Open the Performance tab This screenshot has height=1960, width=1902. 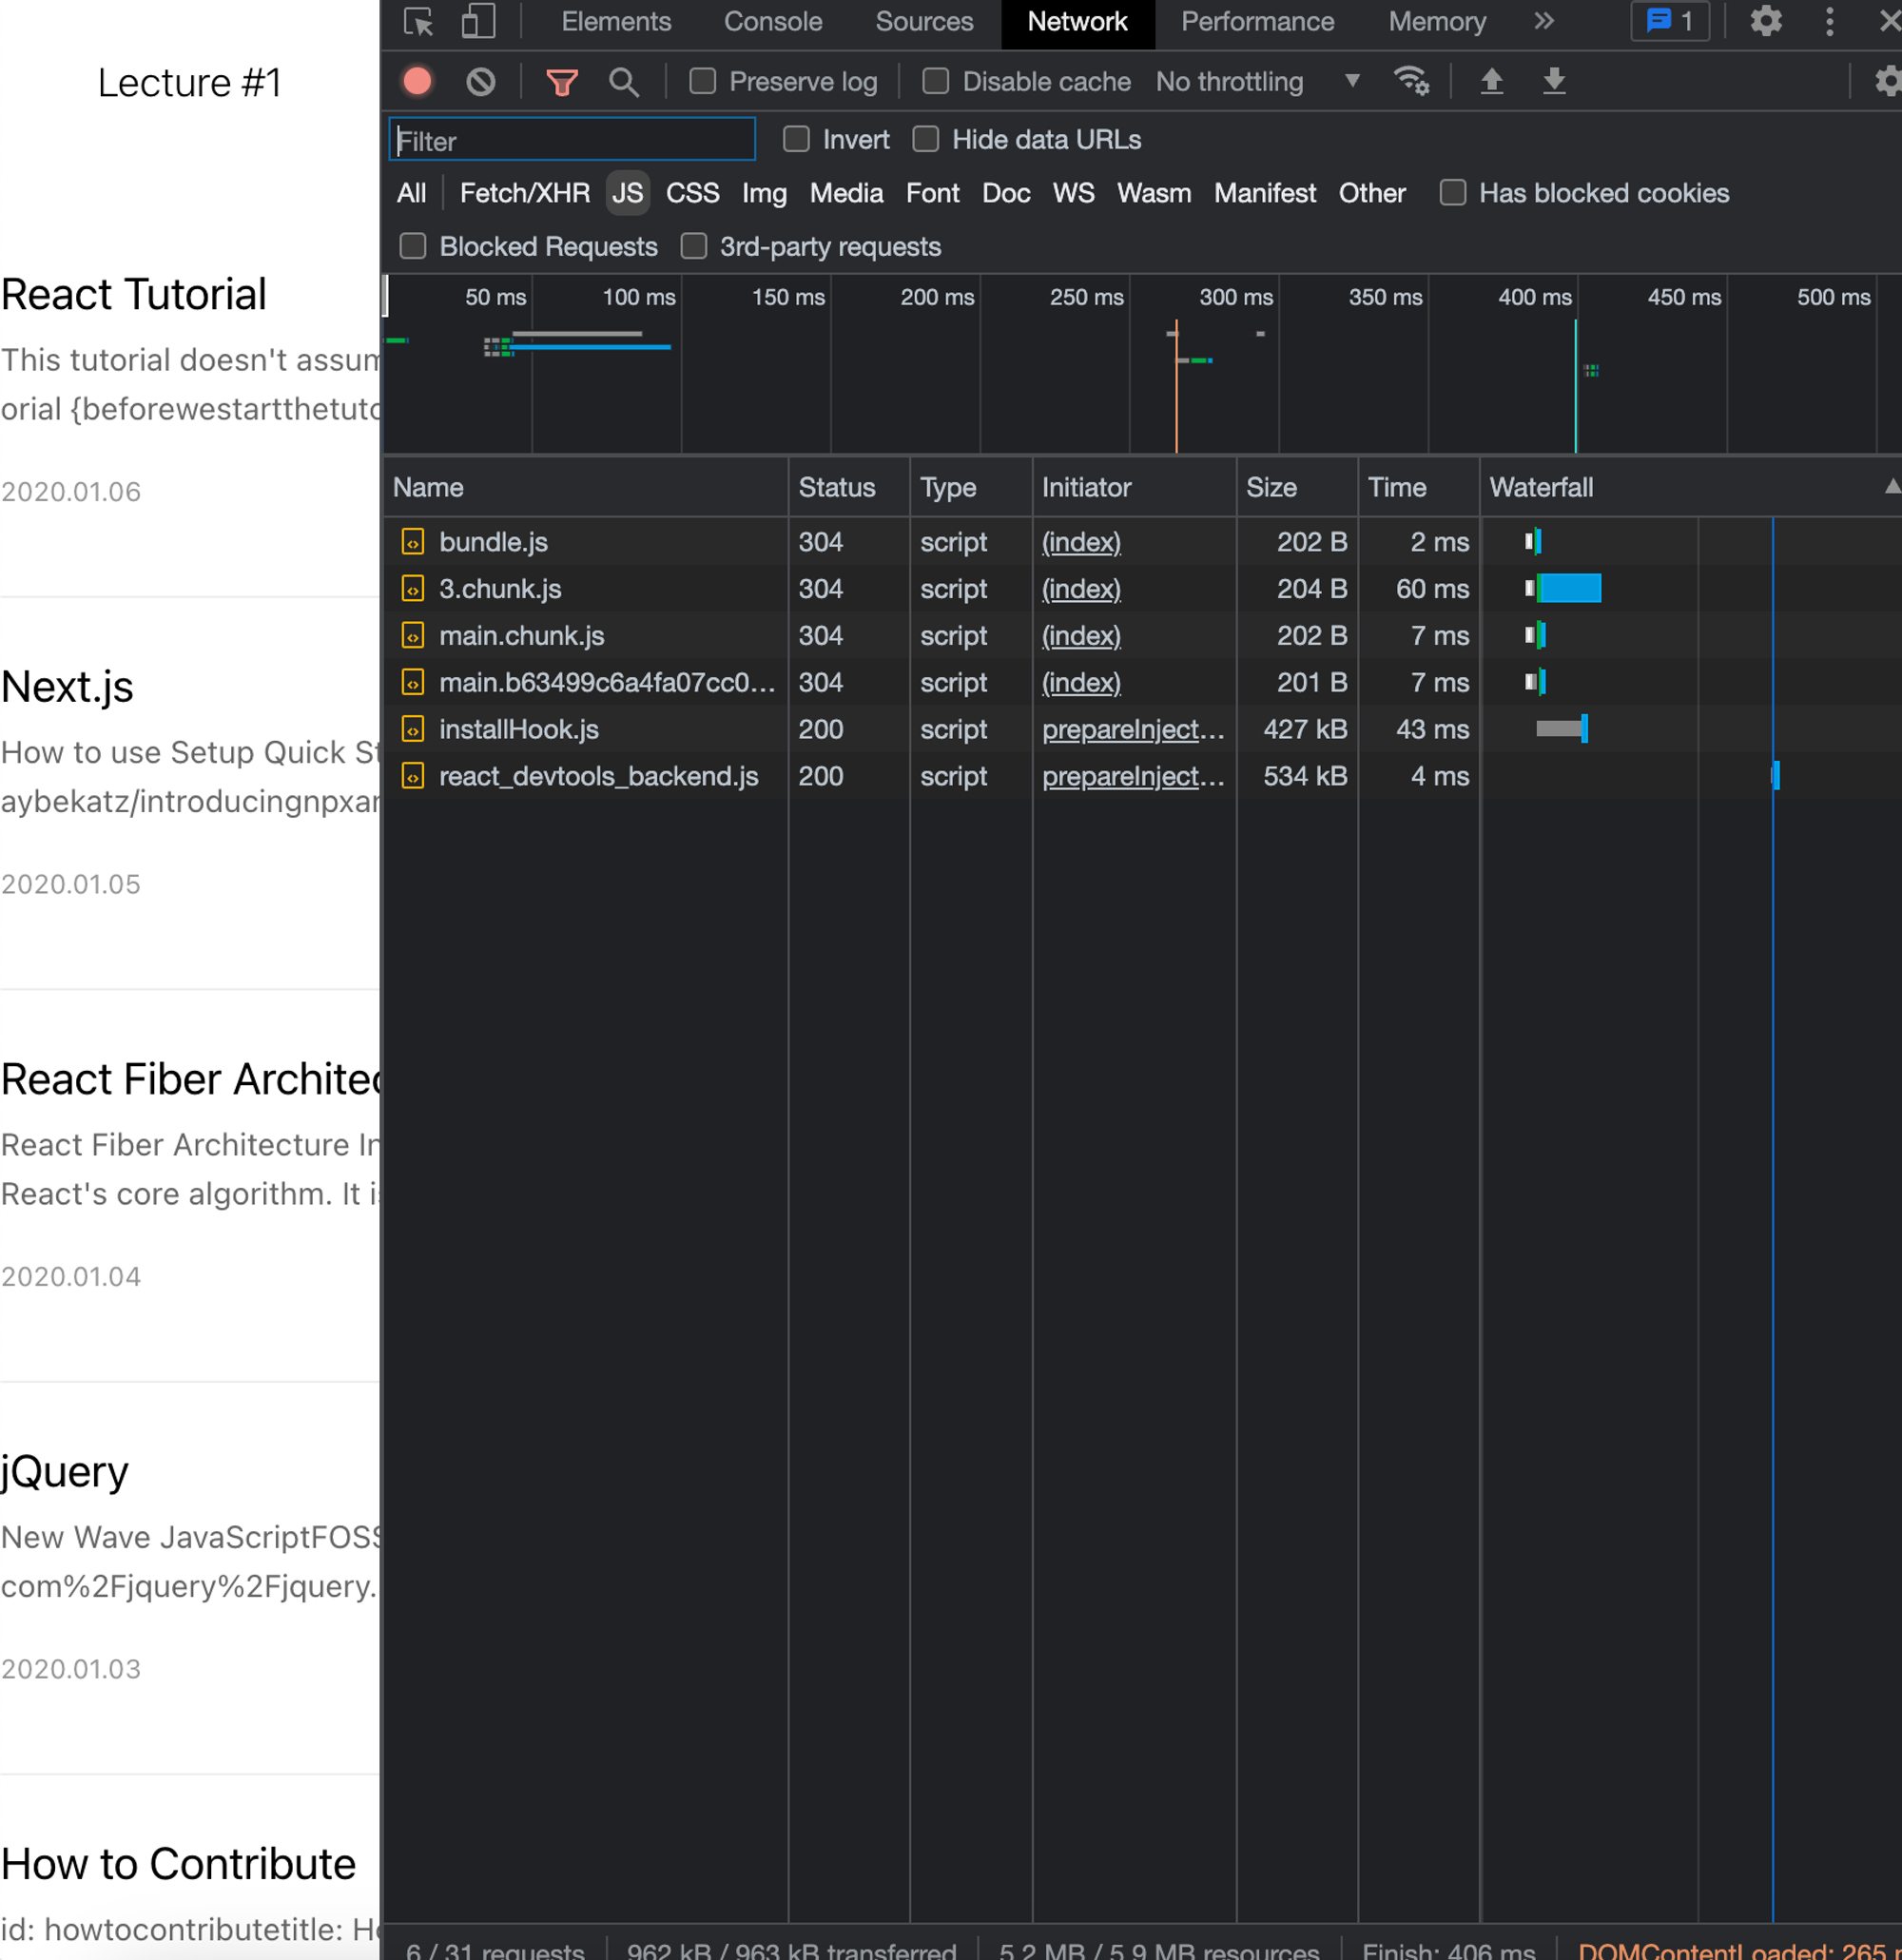(x=1257, y=21)
